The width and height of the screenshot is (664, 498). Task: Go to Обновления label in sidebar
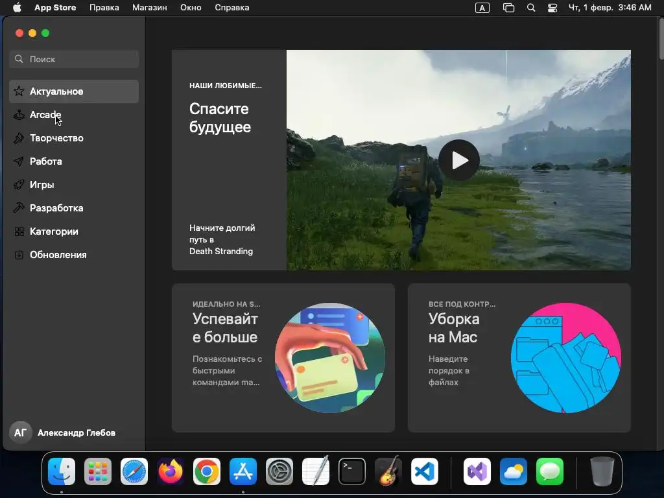tap(58, 254)
